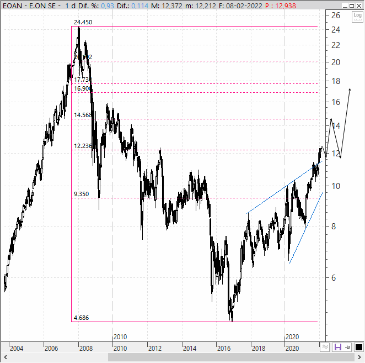Viewport: 365px width, 363px height.
Task: Click the red P: 12,938 value
Action: (281, 6)
